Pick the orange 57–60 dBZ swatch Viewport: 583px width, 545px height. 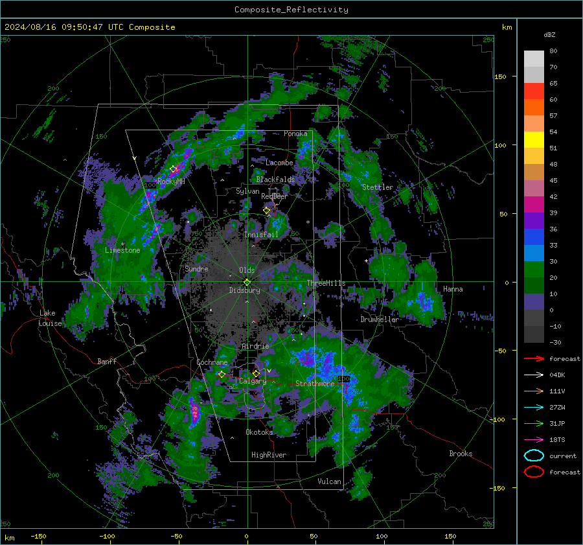[x=534, y=107]
